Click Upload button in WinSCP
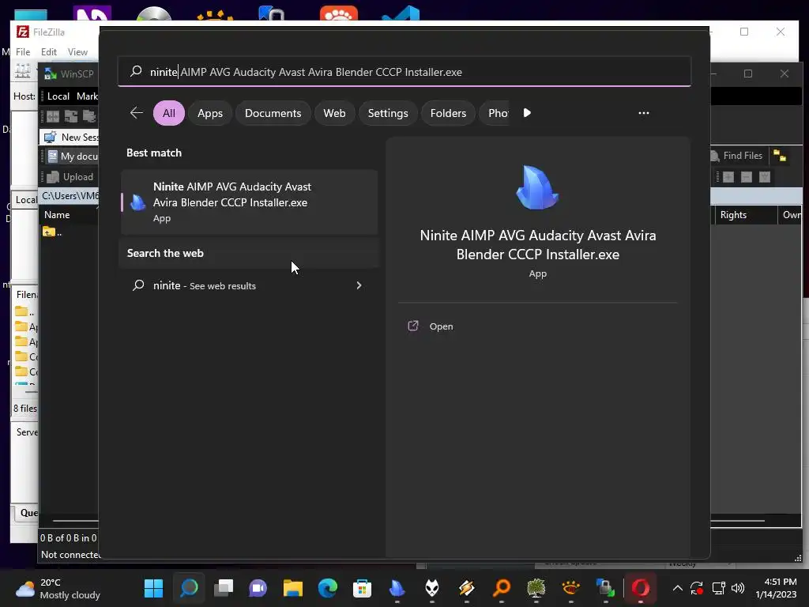809x607 pixels. pos(70,176)
